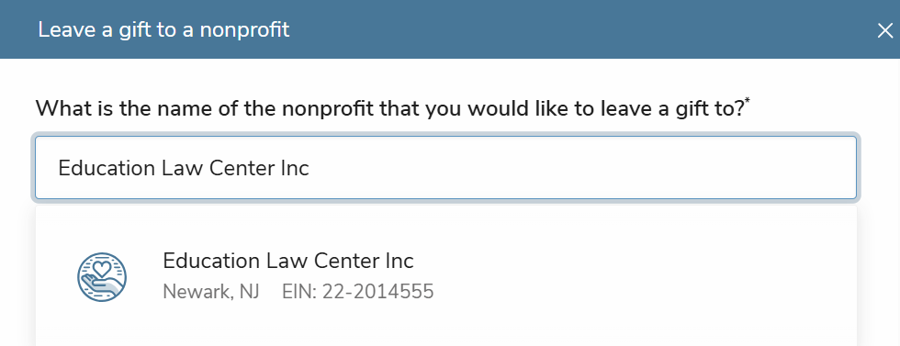The image size is (900, 346).
Task: Dismiss the dialog using the X icon
Action: tap(885, 30)
